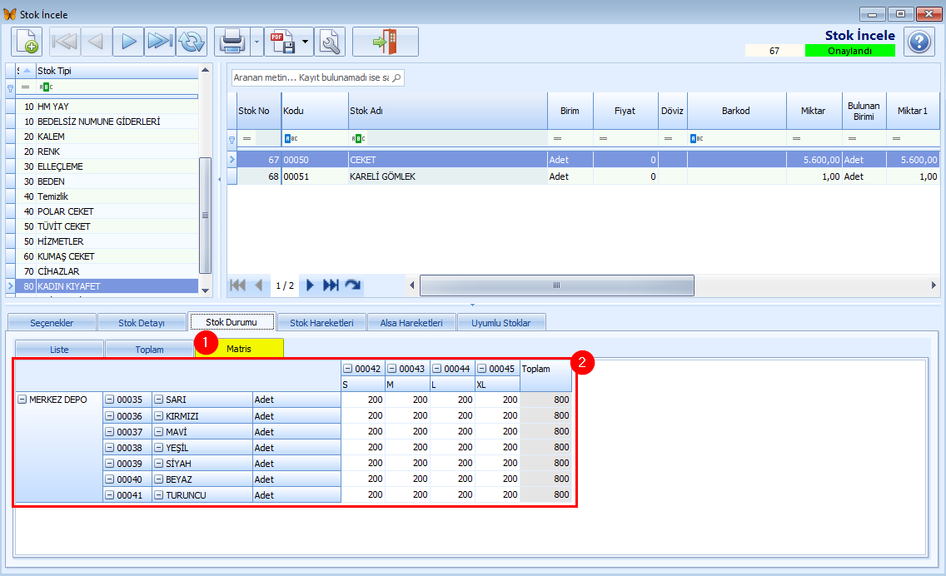Open the Stok Detayı tab
The height and width of the screenshot is (576, 946).
tap(142, 323)
